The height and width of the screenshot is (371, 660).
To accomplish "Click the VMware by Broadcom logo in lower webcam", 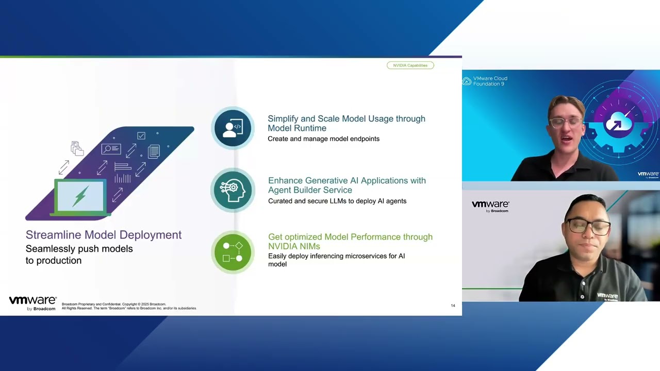I will tap(490, 206).
